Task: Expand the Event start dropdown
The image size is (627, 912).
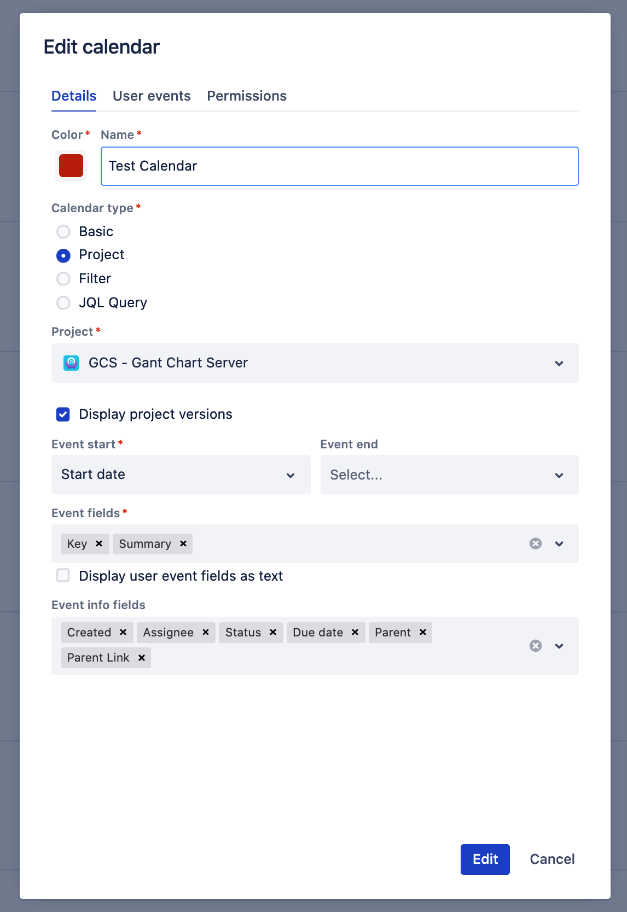Action: [181, 475]
